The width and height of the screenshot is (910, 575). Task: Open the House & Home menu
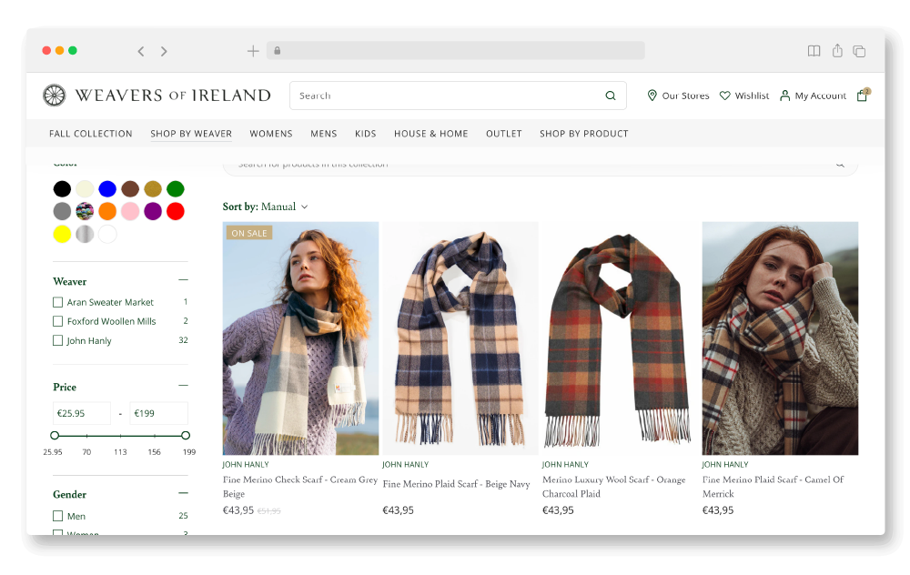[x=431, y=134]
